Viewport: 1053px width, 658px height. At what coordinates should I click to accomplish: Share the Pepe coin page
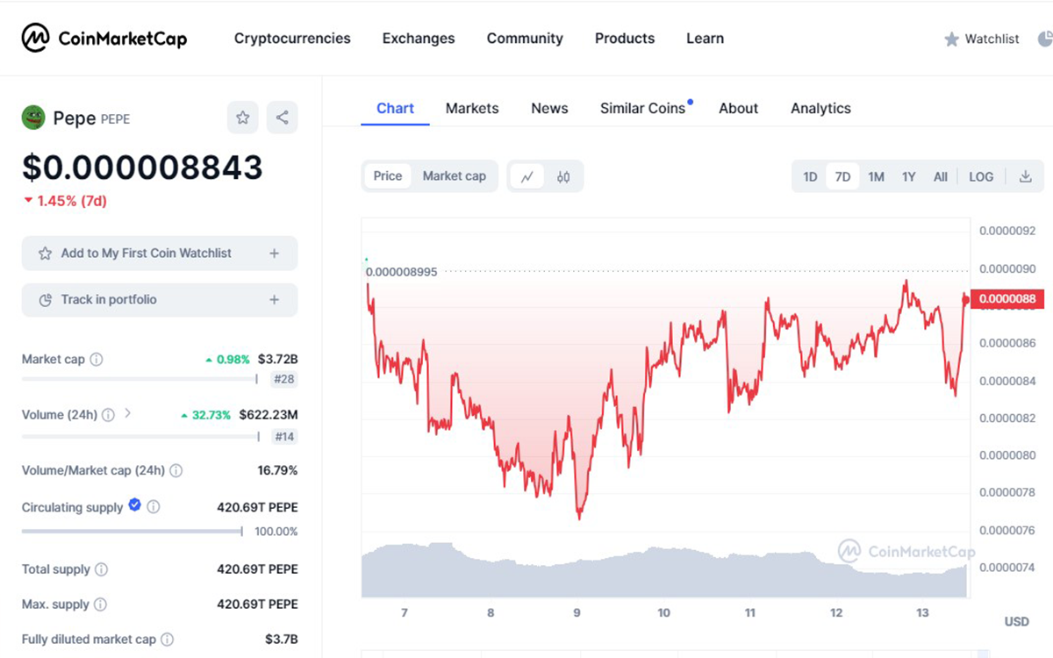[x=282, y=118]
